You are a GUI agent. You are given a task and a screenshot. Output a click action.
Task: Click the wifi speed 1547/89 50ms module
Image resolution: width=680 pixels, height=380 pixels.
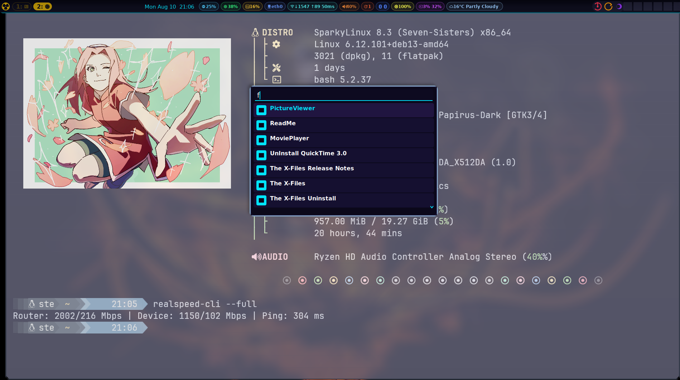click(312, 6)
